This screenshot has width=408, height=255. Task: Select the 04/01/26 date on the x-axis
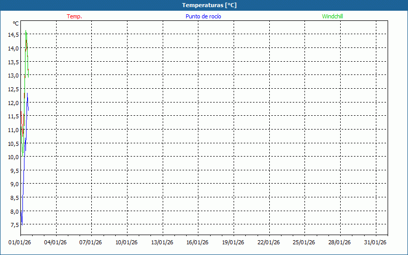point(56,242)
